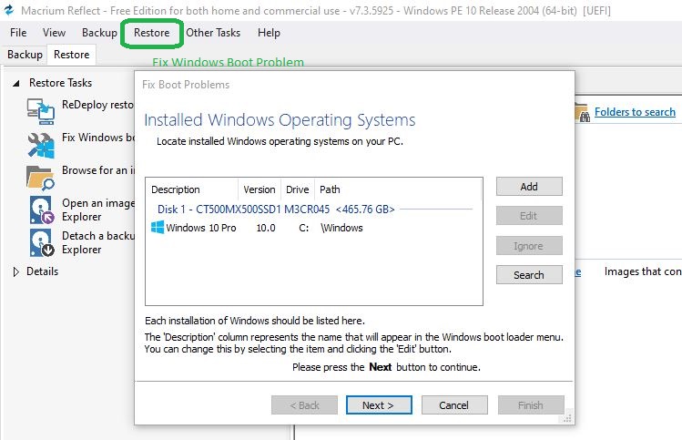Click the ReDeploy restore computer icon
This screenshot has height=440, width=682.
[40, 111]
